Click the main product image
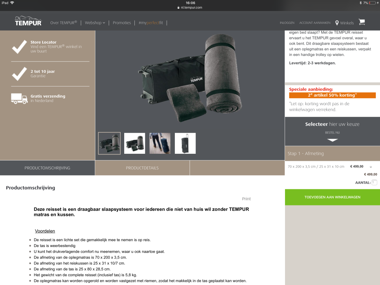The height and width of the screenshot is (285, 380). point(190,77)
